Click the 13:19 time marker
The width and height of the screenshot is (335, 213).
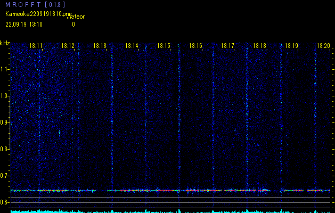(x=291, y=46)
